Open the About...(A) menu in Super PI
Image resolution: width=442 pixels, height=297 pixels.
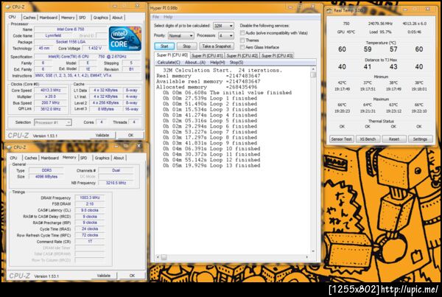point(195,63)
